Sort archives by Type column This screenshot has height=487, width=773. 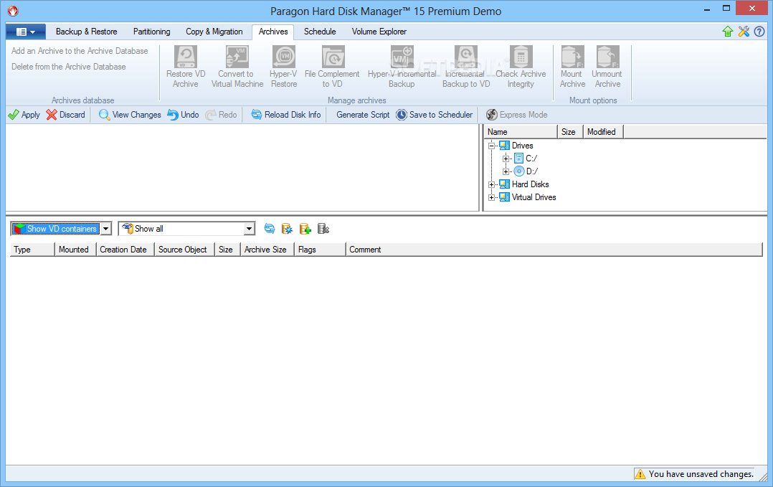tap(32, 250)
